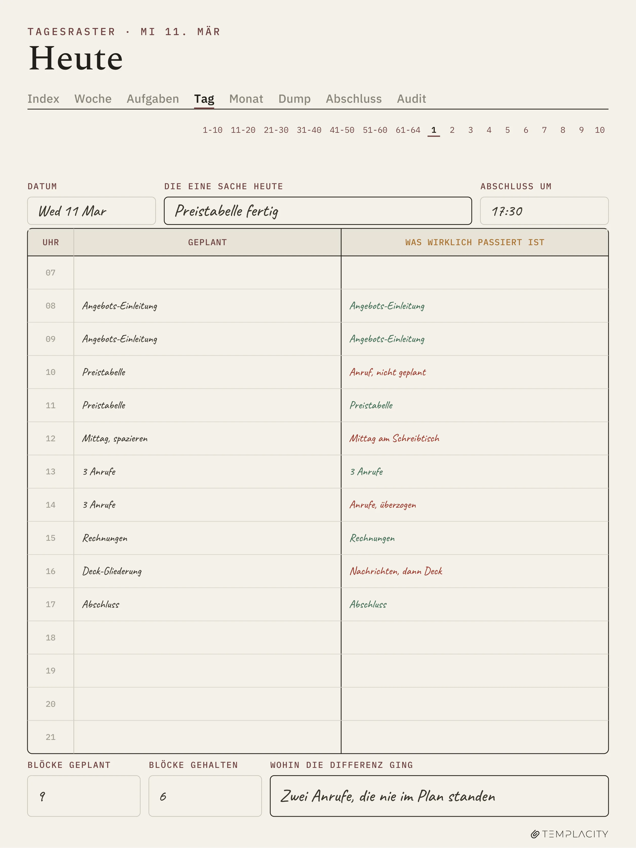The image size is (636, 848).
Task: Click actual 'Preistabelle' at hour 11
Action: (371, 405)
